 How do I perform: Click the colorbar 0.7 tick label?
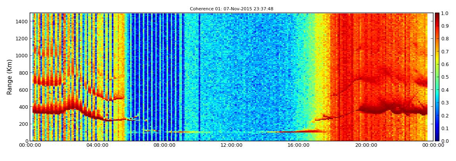[445, 52]
